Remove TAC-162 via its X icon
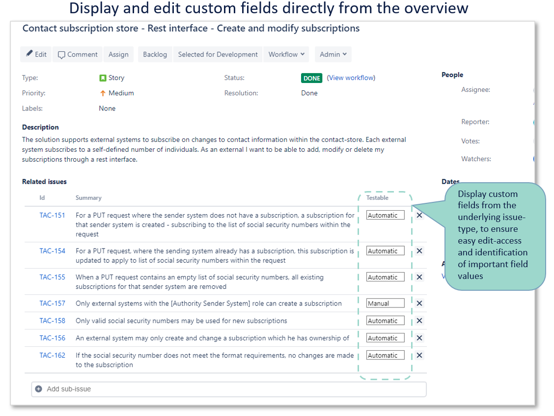 click(x=419, y=356)
